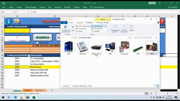
Task: Open the Inserisci ribbon tab
Action: 19,7
